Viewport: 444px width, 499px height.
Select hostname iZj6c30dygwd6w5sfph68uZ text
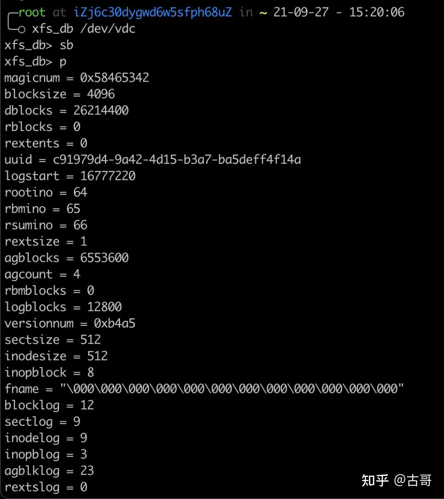click(x=152, y=12)
